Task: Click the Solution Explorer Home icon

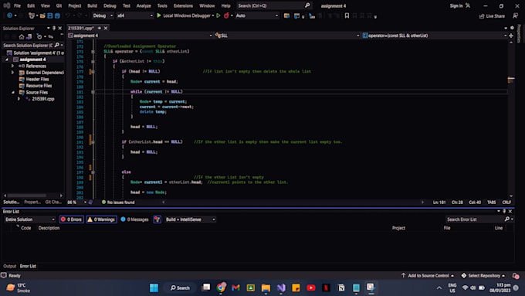Action: click(x=22, y=36)
